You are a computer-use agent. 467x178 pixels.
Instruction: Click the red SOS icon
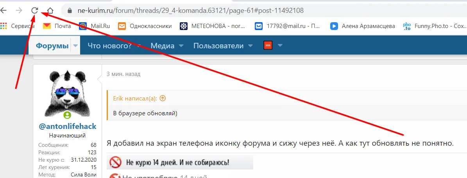tap(268, 46)
